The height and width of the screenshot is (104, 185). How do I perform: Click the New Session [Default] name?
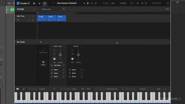click(x=67, y=3)
